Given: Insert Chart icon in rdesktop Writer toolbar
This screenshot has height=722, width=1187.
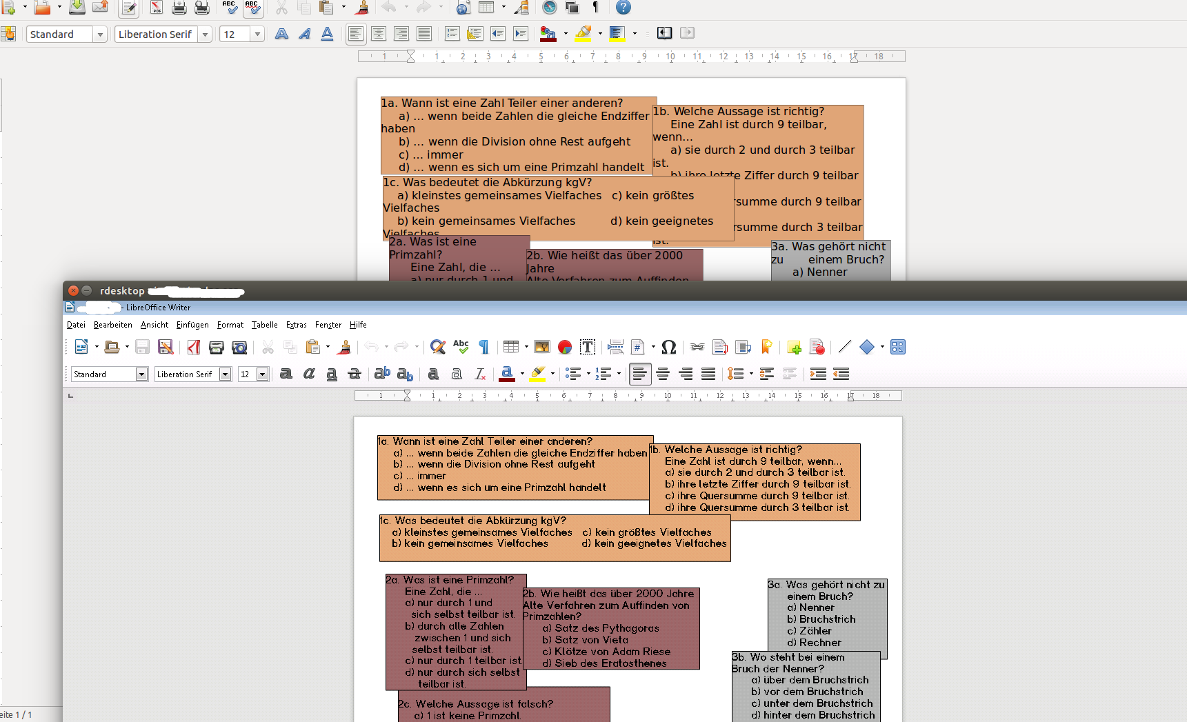Looking at the screenshot, I should pyautogui.click(x=565, y=347).
